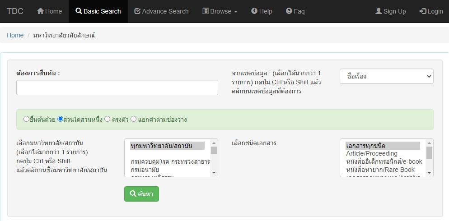Click the Faq question mark icon
The image size is (449, 221).
tap(289, 11)
